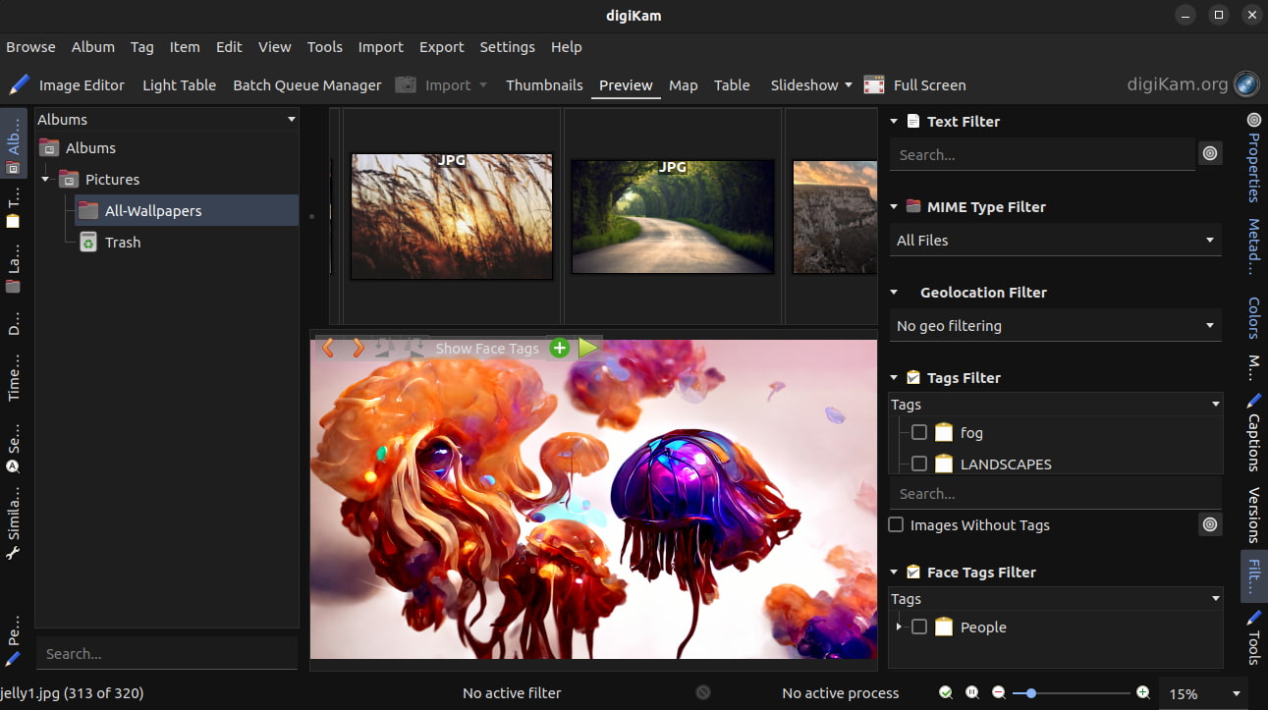Zoom in with plus magnifier
The width and height of the screenshot is (1268, 710).
(x=1142, y=692)
